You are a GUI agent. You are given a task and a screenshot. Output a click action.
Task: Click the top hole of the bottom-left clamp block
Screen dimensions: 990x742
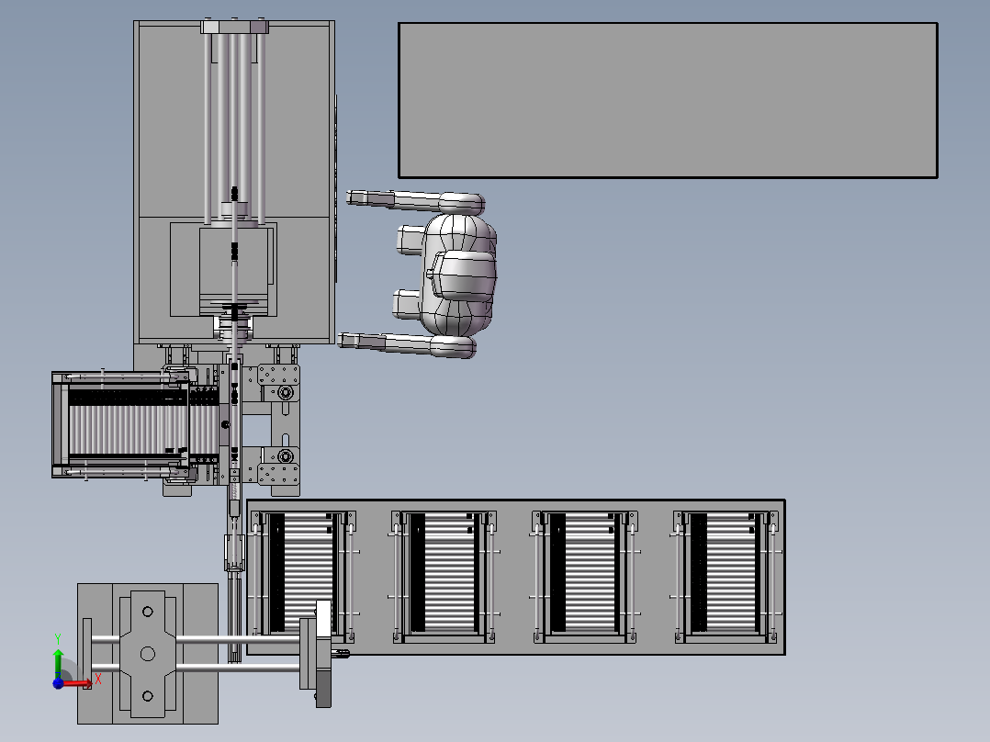[148, 612]
